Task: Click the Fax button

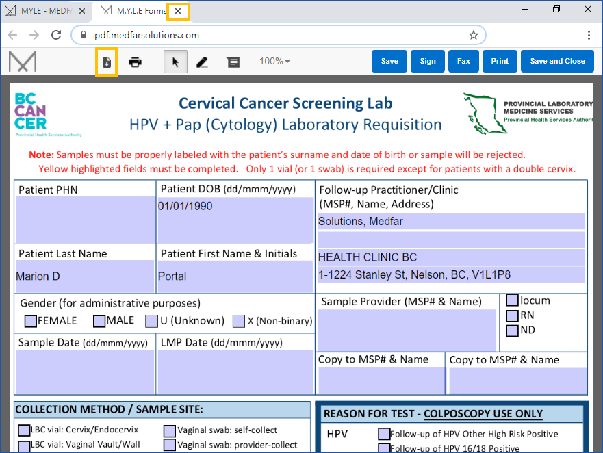Action: 463,61
